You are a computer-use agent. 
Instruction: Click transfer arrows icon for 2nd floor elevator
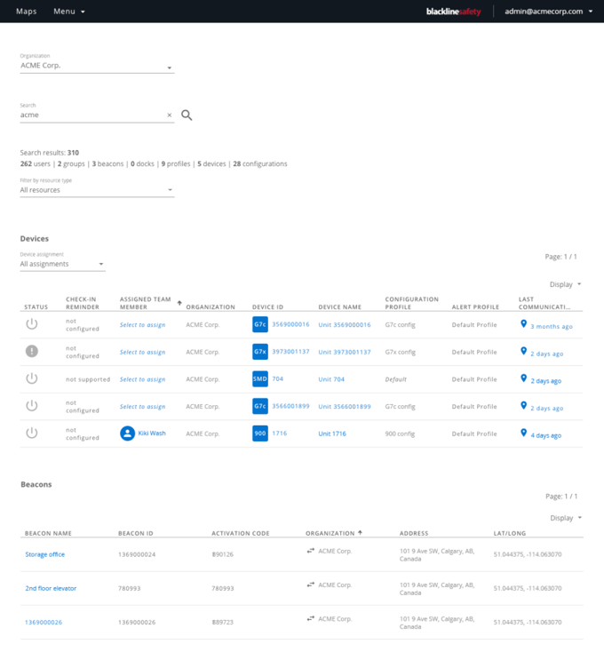(311, 584)
